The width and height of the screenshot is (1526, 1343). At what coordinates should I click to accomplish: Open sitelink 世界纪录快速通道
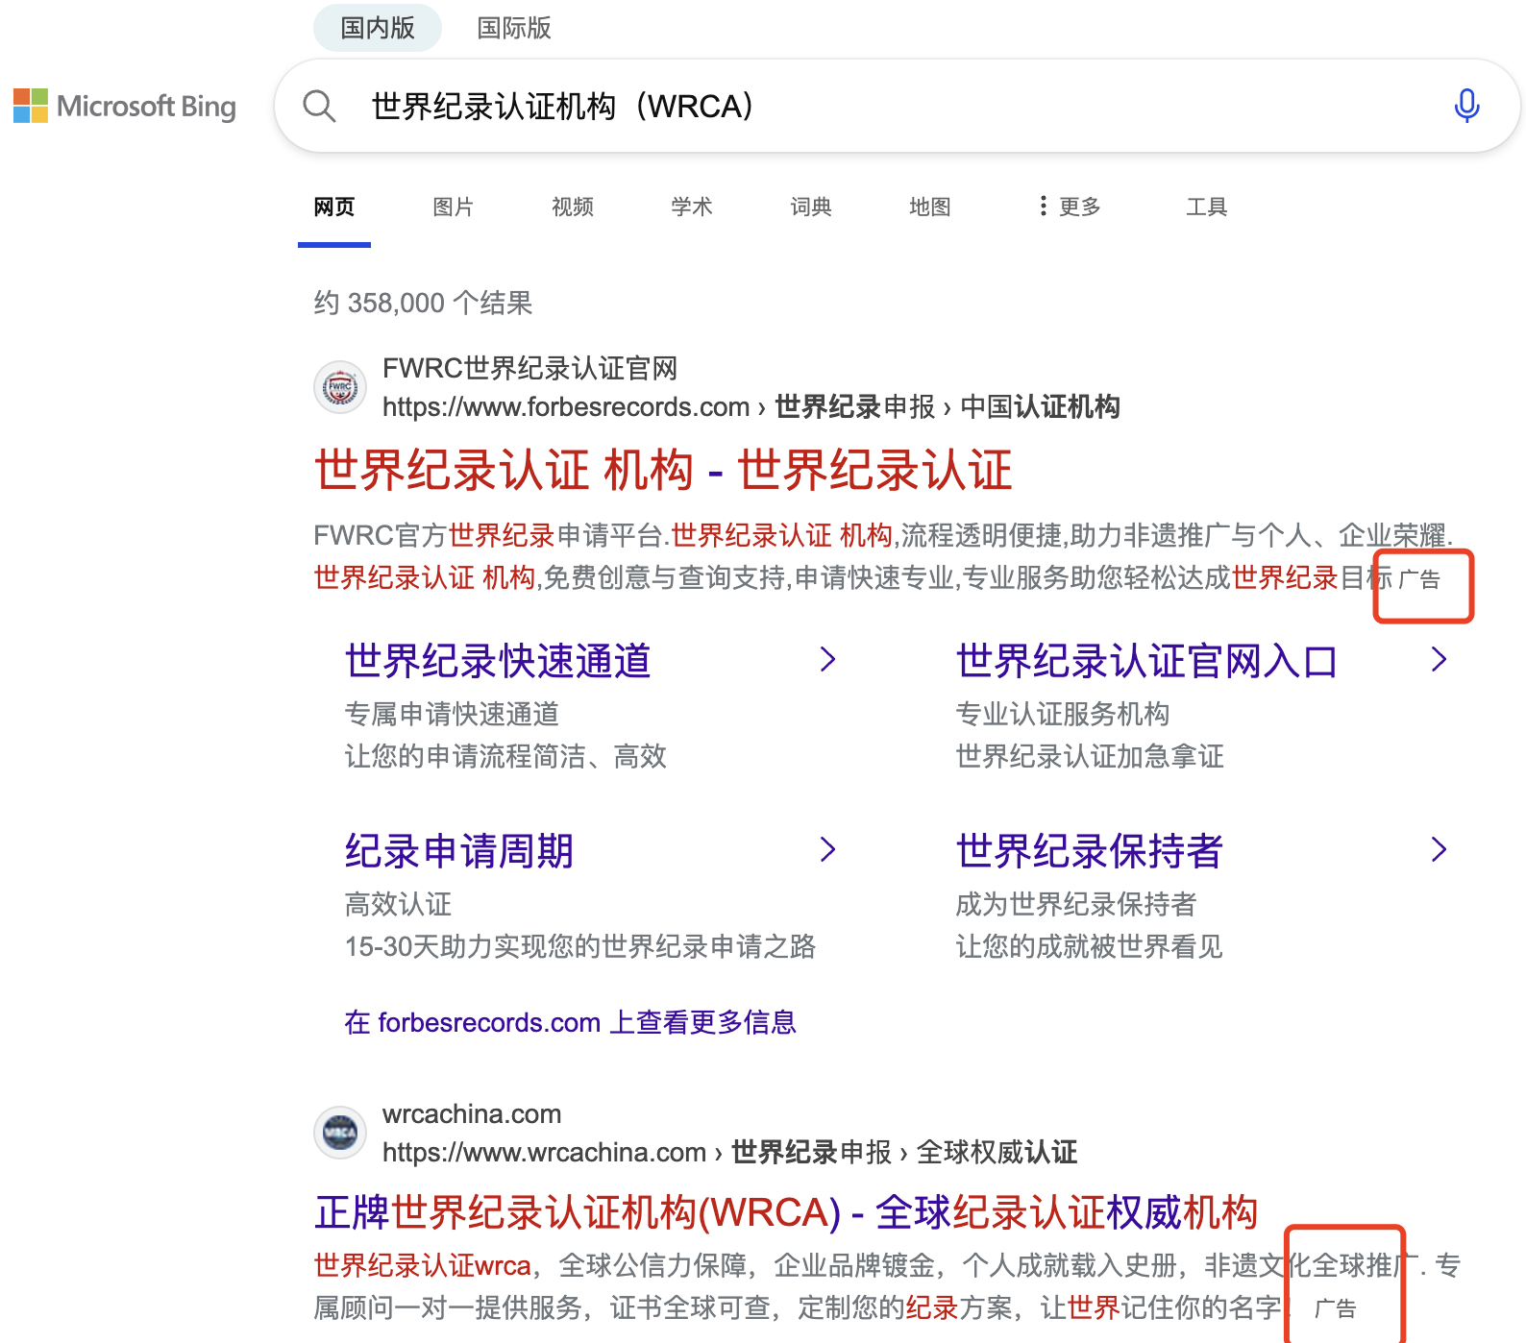498,661
